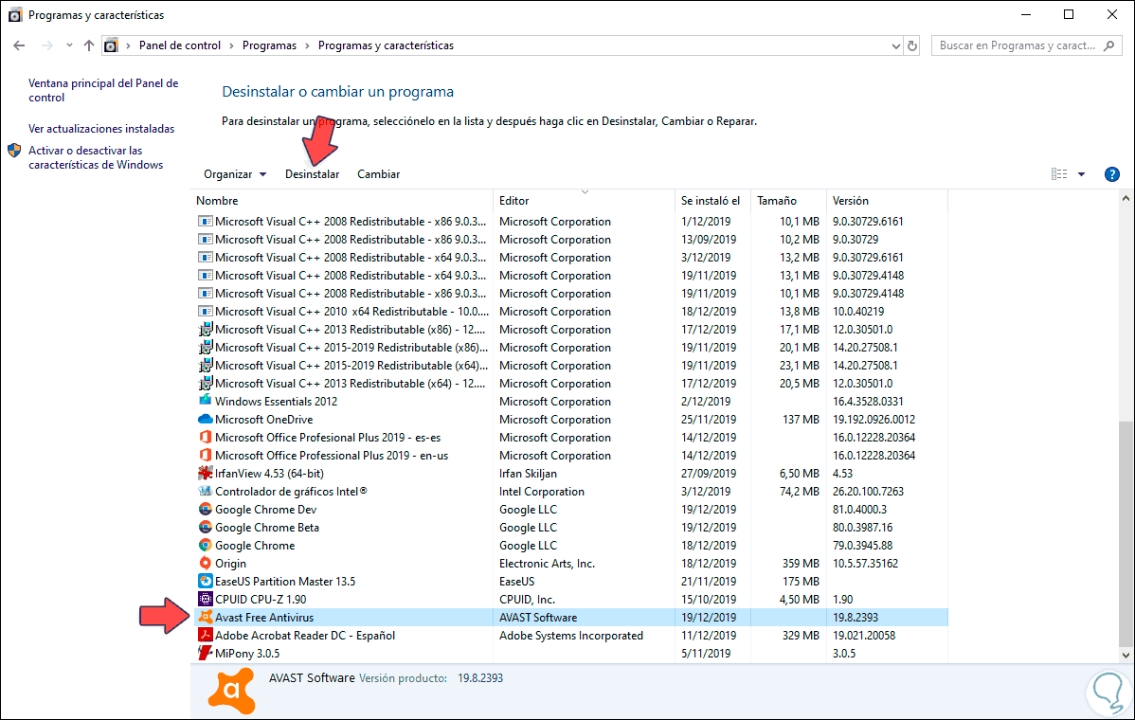
Task: Click the Irfan Skiljan editor cell
Action: click(x=528, y=474)
